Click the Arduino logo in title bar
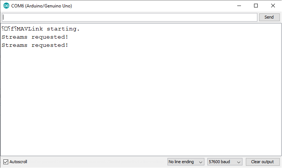 6,6
